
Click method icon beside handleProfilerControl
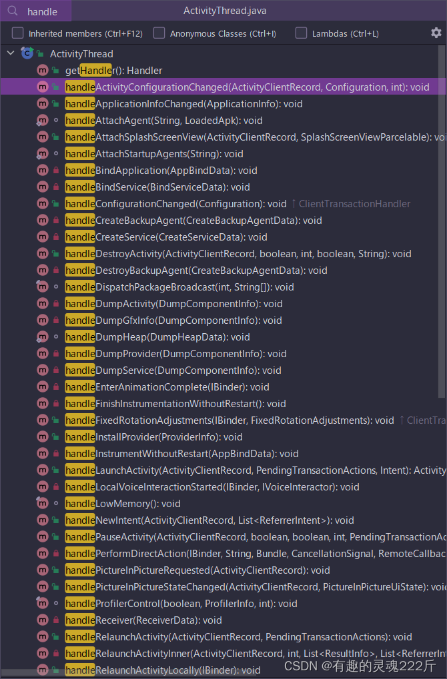pyautogui.click(x=43, y=603)
